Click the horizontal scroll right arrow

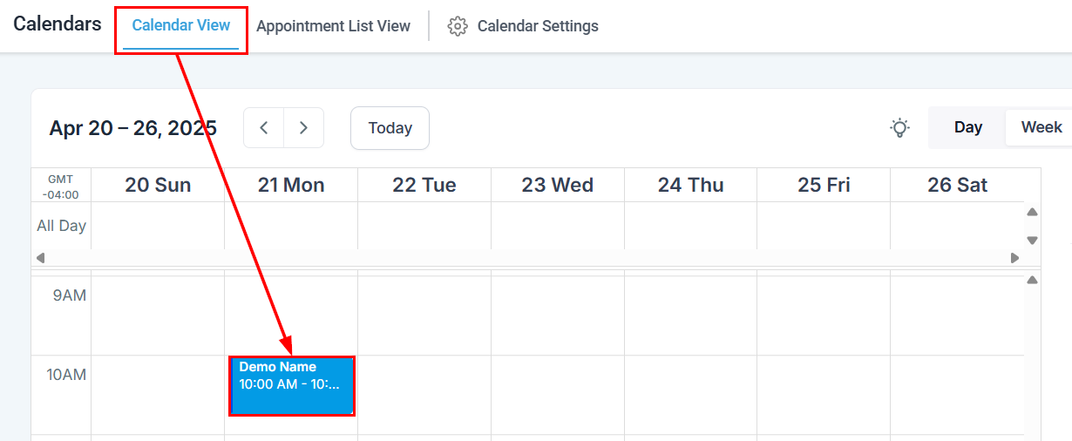[x=1014, y=258]
